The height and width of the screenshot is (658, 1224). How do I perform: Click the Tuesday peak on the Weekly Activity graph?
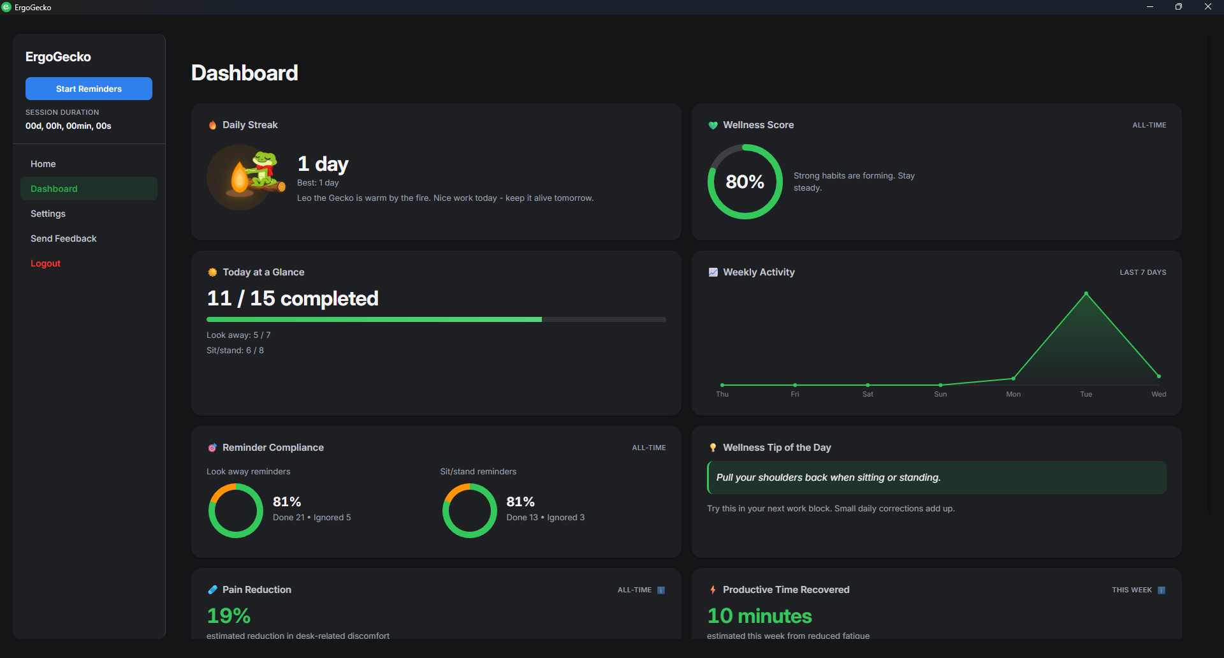(x=1086, y=293)
